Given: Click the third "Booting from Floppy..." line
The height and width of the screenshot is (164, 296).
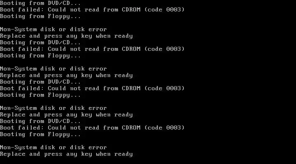Looking at the screenshot, I should tap(40, 95).
